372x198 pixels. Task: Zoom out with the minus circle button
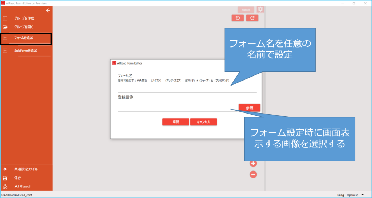click(253, 174)
